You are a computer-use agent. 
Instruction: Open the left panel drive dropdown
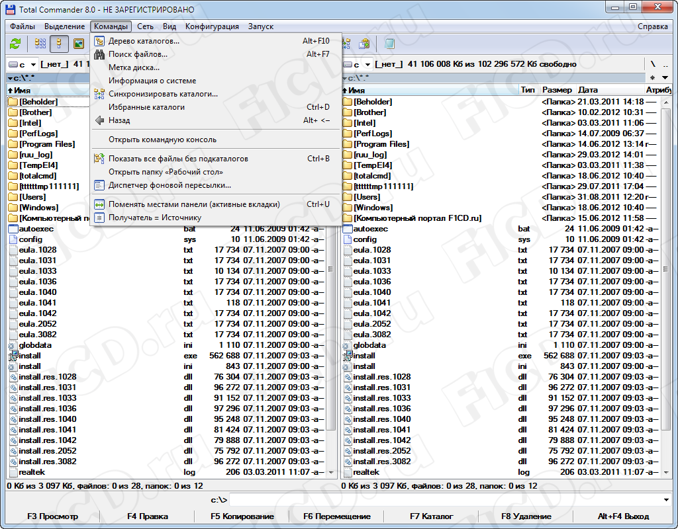click(33, 65)
